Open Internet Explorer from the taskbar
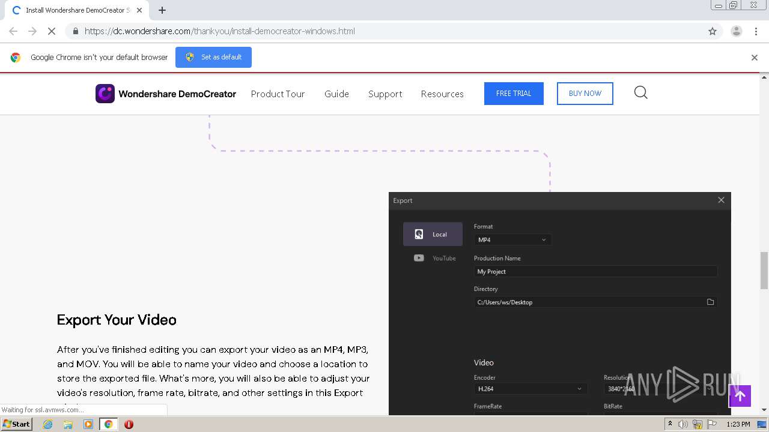Viewport: 769px width, 432px height. click(x=48, y=424)
